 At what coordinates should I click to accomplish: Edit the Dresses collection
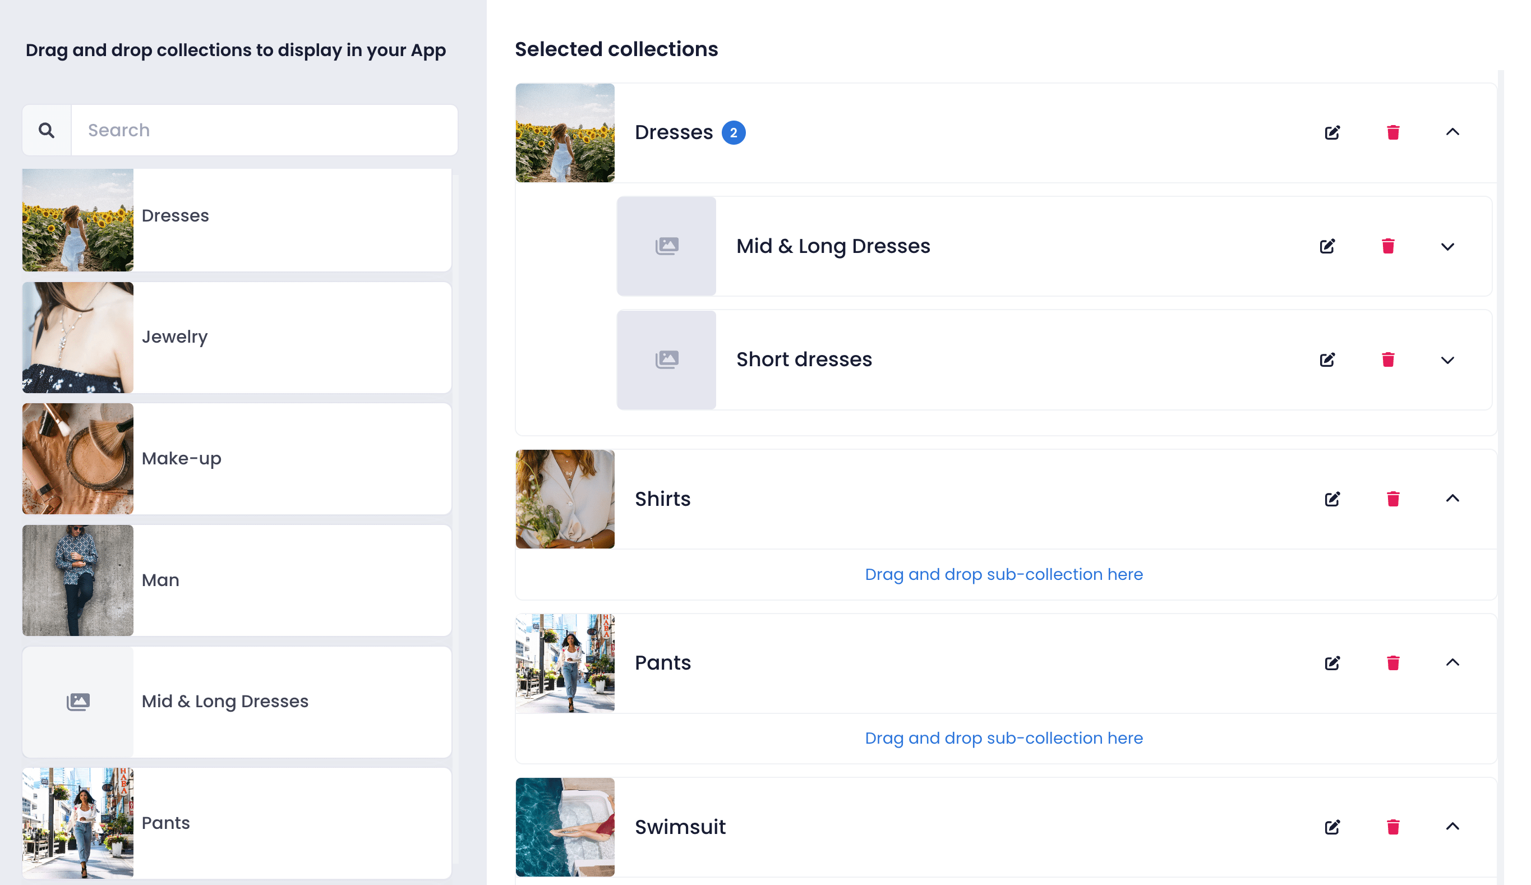(1332, 132)
